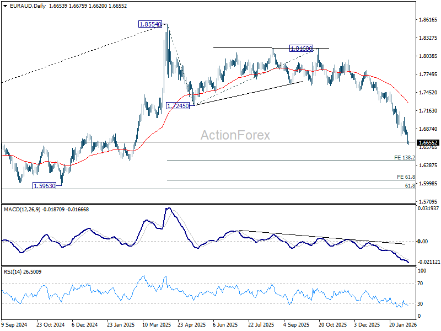The height and width of the screenshot is (331, 441).
Task: Click the 3 Dec 2025 date label
Action: coord(367,324)
